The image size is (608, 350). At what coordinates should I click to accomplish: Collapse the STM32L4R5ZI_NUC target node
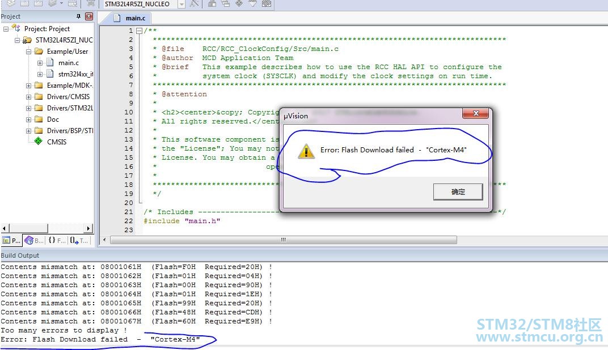tap(17, 40)
